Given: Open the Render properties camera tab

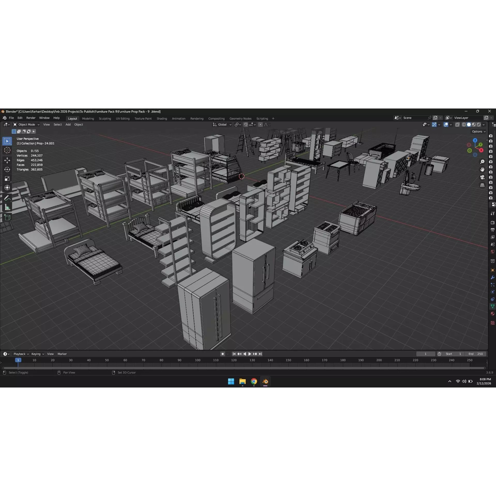Looking at the screenshot, I should pyautogui.click(x=493, y=222).
